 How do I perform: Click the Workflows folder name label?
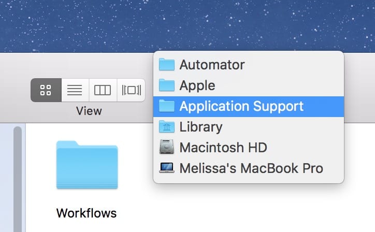click(x=86, y=213)
